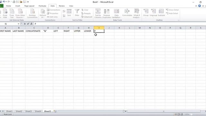Open the What-If Analysis dropdown
This screenshot has width=206, height=116.
click(x=136, y=14)
